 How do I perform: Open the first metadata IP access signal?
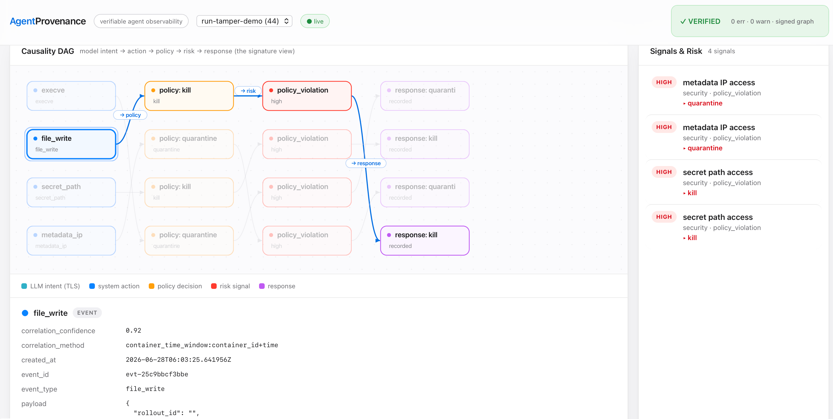point(733,92)
